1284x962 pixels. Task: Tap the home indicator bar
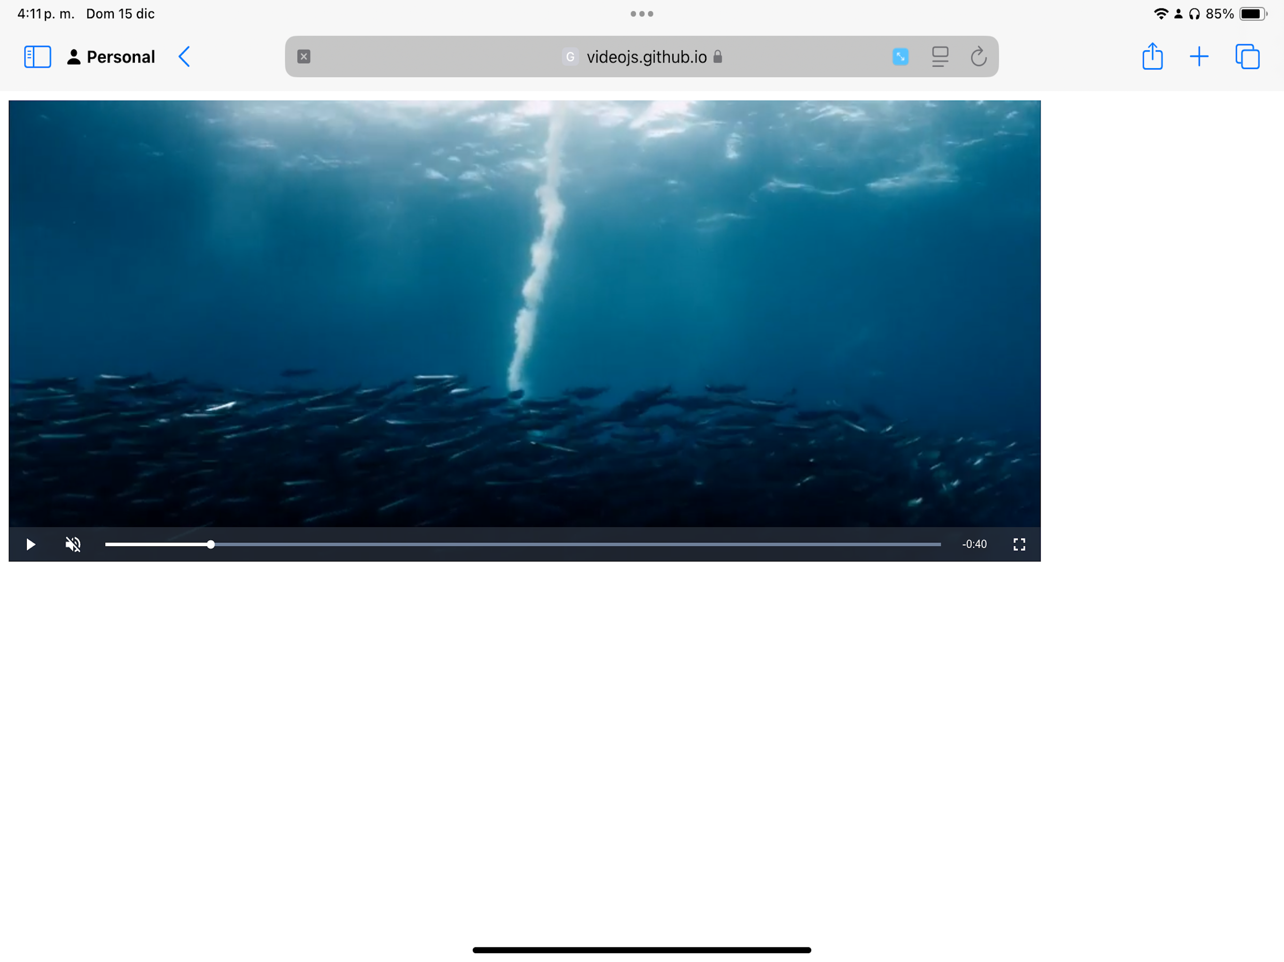tap(642, 950)
